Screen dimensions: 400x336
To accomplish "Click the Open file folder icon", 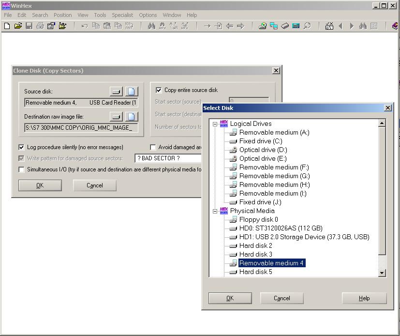I will (x=18, y=26).
